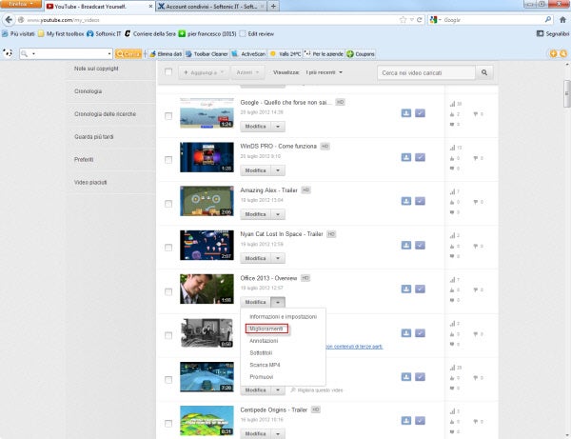
Task: Choose Annotazioni from the dropdown menu
Action: click(283, 341)
